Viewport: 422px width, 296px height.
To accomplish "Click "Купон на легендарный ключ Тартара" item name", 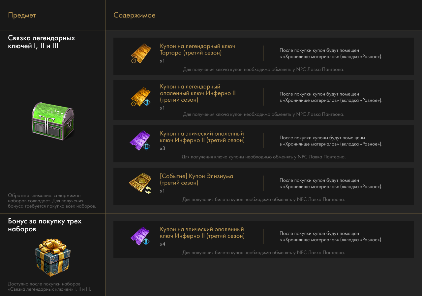I will click(197, 49).
